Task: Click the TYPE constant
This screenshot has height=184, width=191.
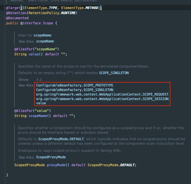Action: pyautogui.click(x=53, y=8)
